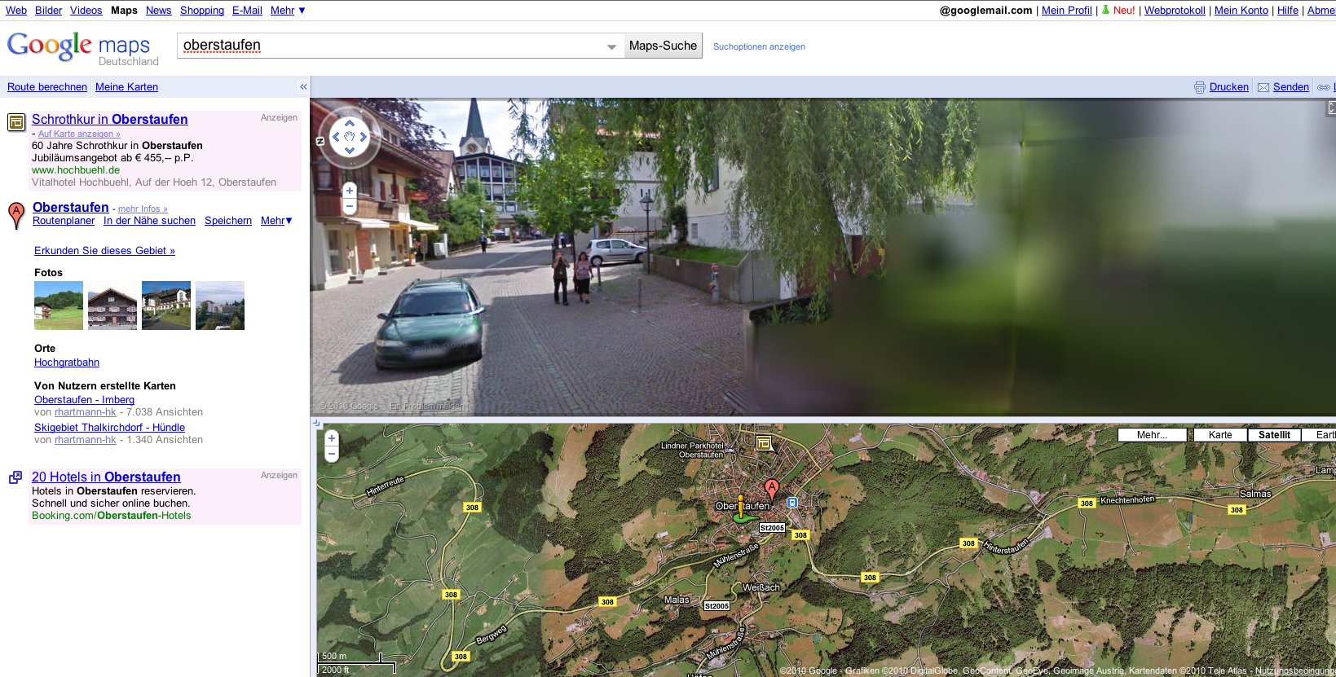Open Hochgratbahn place link
1336x677 pixels.
(x=67, y=363)
